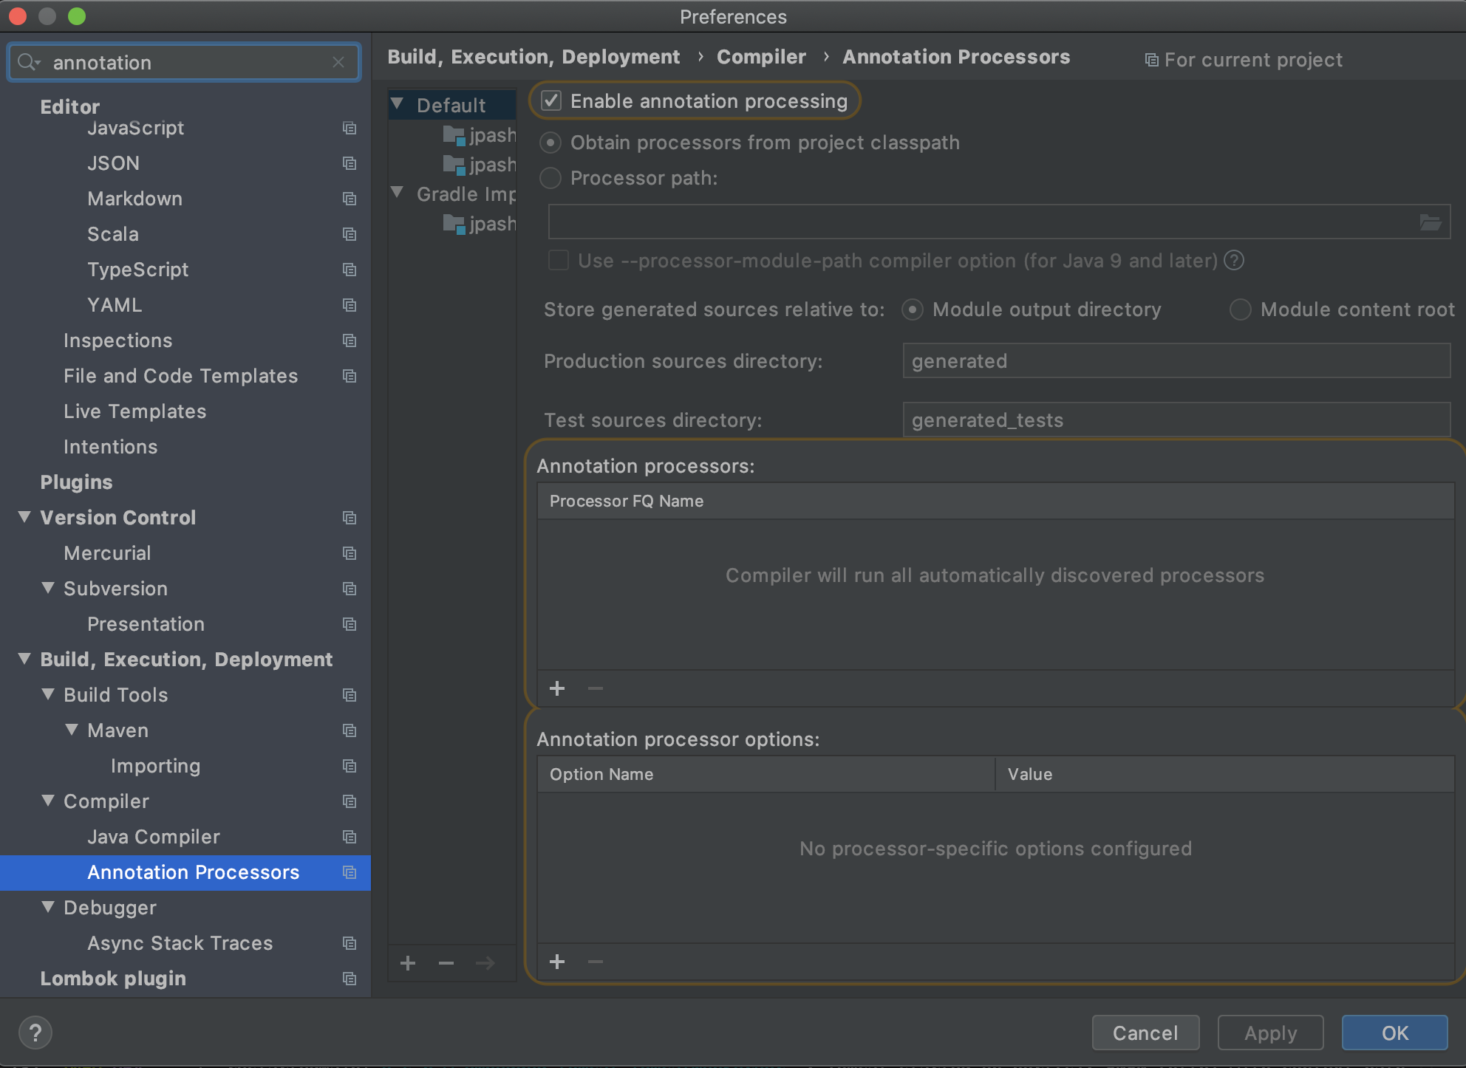Add a new annotation processor with the plus icon
1466x1068 pixels.
[557, 688]
